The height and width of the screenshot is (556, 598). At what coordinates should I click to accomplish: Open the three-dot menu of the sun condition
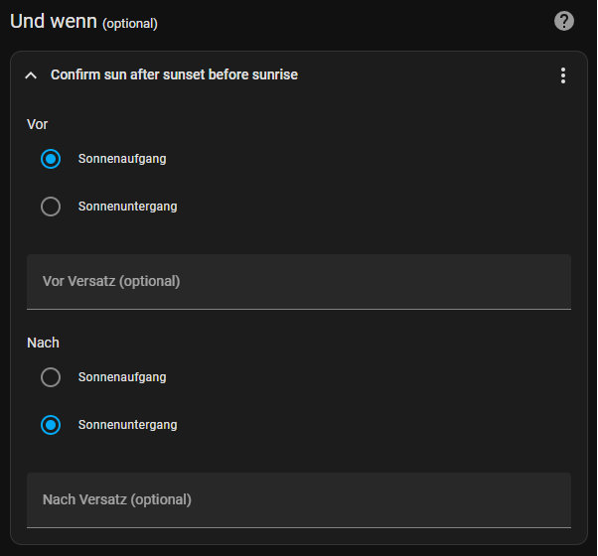[563, 75]
